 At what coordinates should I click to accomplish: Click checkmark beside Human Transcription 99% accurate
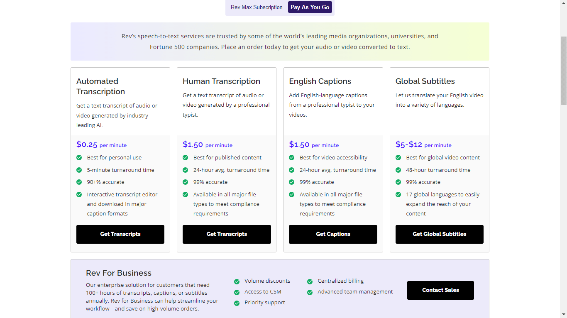pos(186,182)
